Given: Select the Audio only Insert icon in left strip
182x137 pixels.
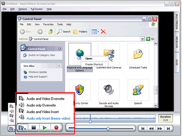Looking at the screenshot, I should click(12, 120).
